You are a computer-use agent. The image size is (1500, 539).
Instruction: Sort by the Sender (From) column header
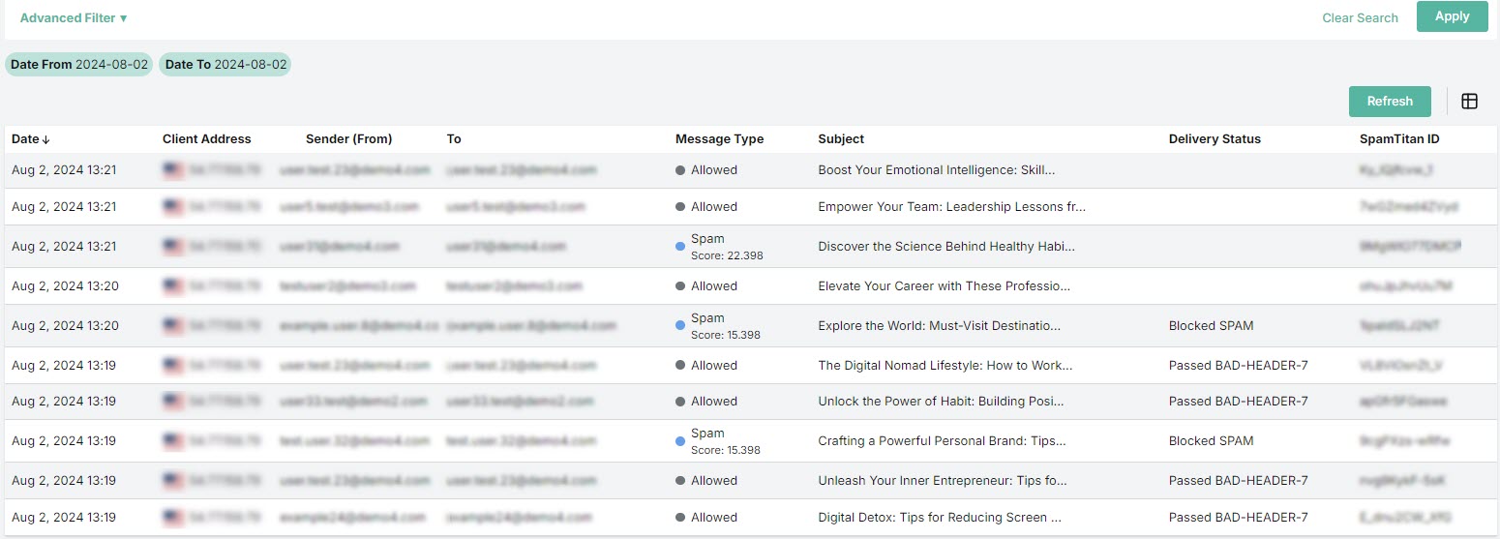[348, 139]
